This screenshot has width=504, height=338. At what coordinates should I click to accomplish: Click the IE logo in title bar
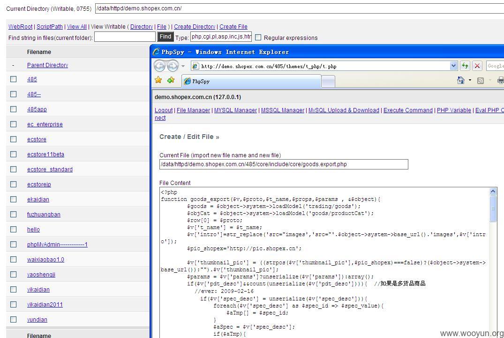(156, 52)
